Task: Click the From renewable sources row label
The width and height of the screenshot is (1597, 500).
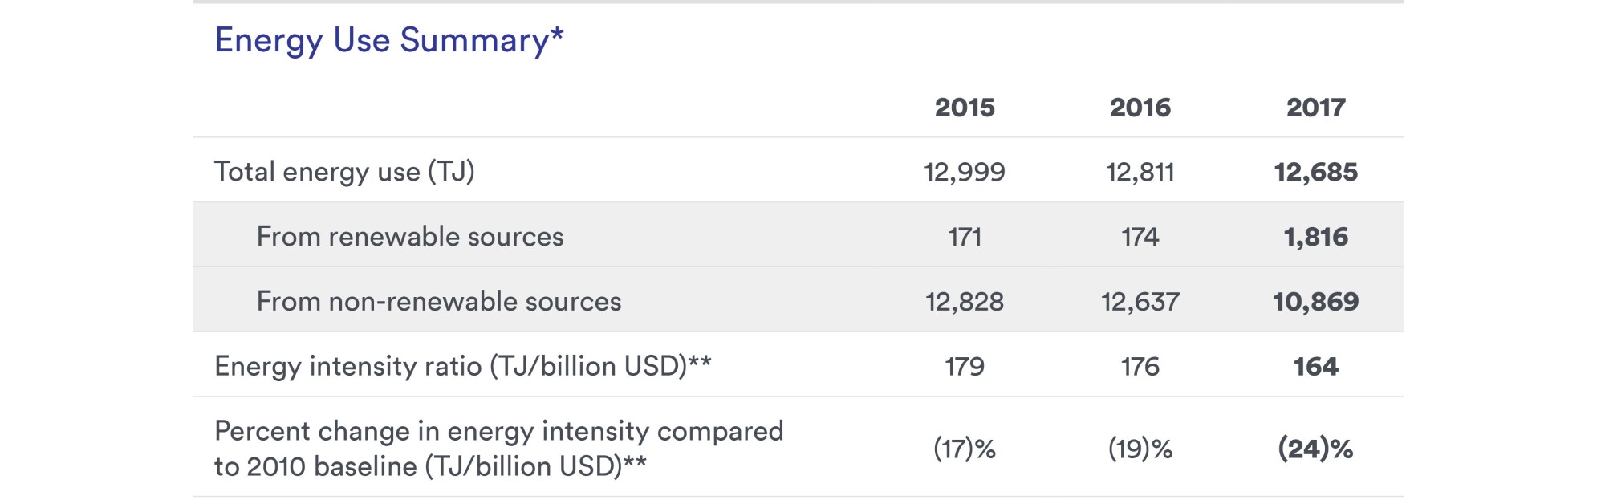Action: coord(410,237)
